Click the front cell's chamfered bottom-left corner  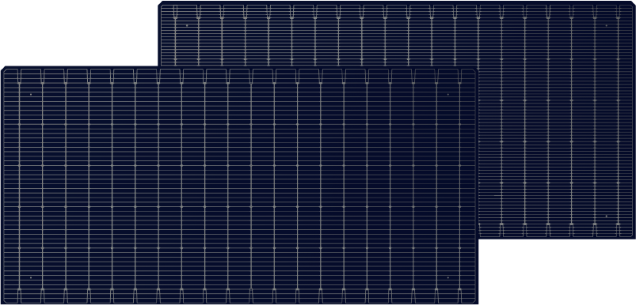tap(3, 302)
